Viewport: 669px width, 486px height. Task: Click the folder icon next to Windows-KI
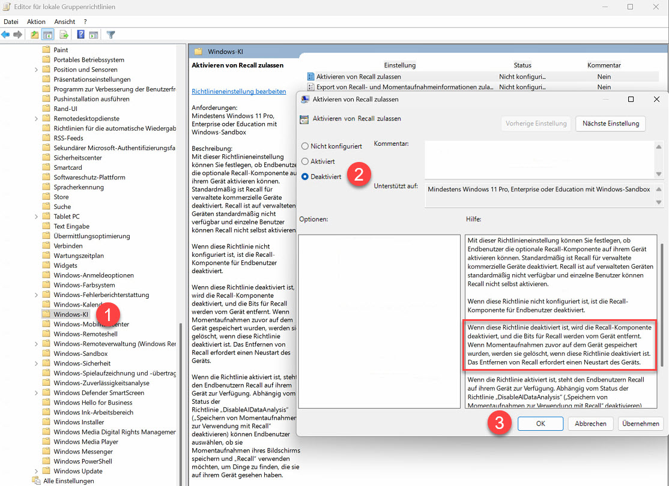click(46, 314)
